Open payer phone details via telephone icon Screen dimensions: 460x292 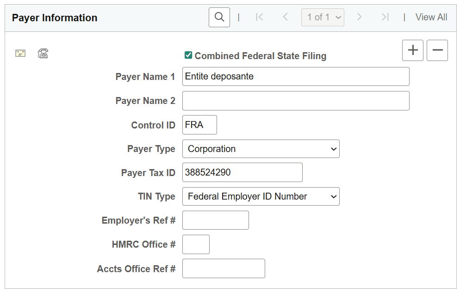43,53
